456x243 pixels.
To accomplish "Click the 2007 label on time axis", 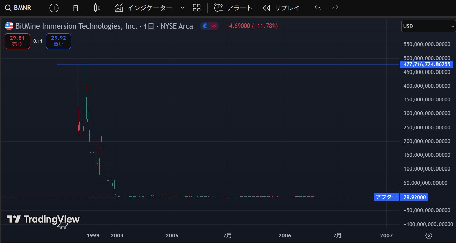I will (x=386, y=236).
